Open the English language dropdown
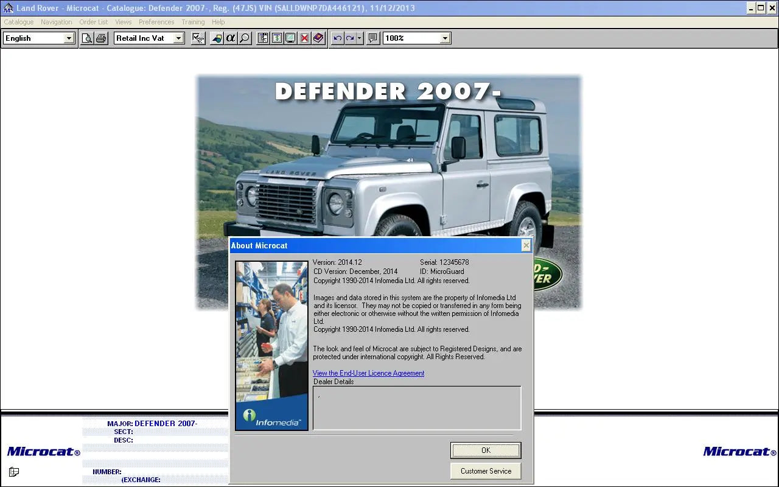The image size is (779, 487). point(69,38)
